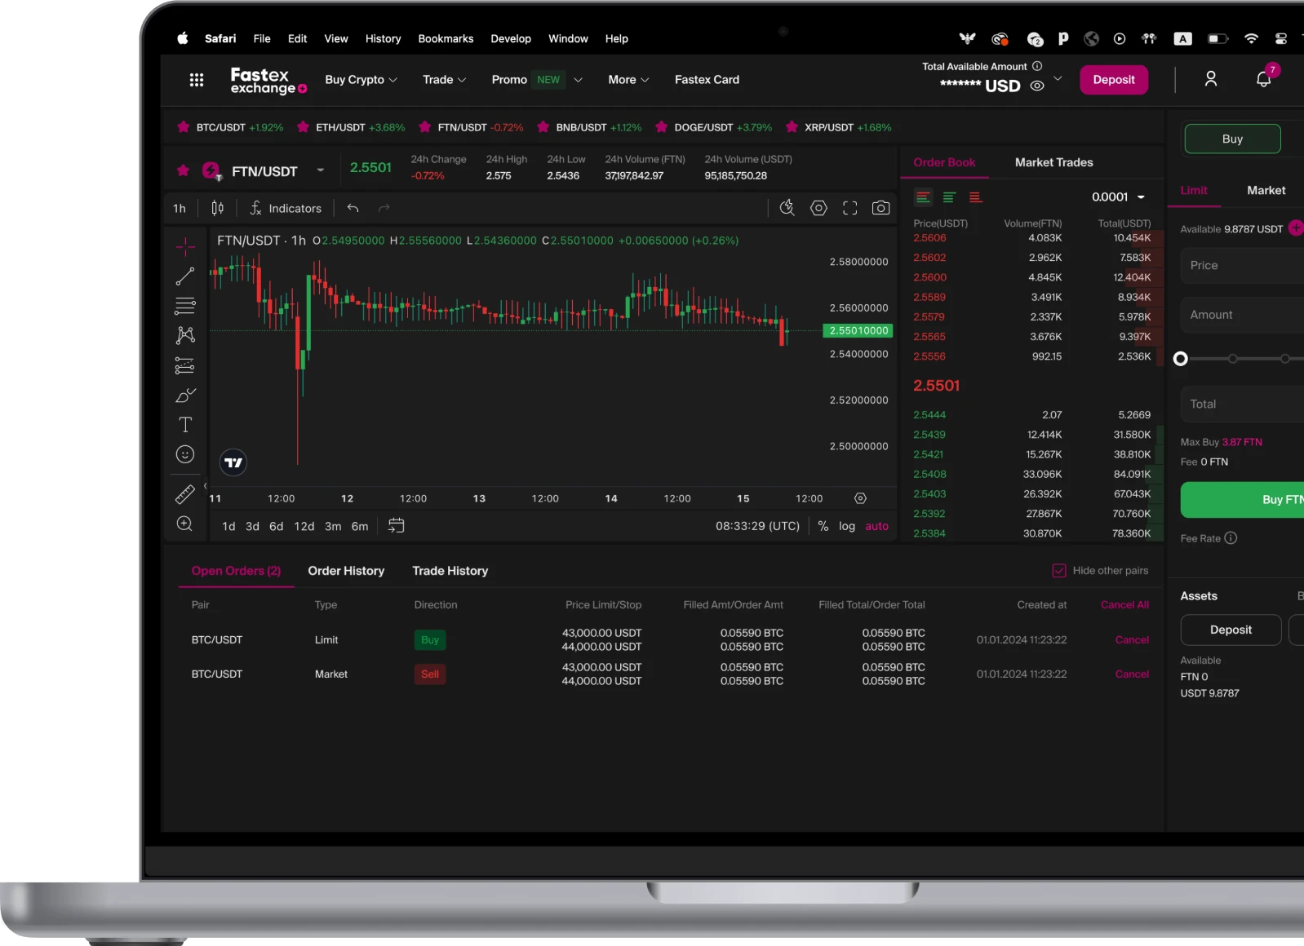Select the trend line drawing tool

[x=185, y=276]
